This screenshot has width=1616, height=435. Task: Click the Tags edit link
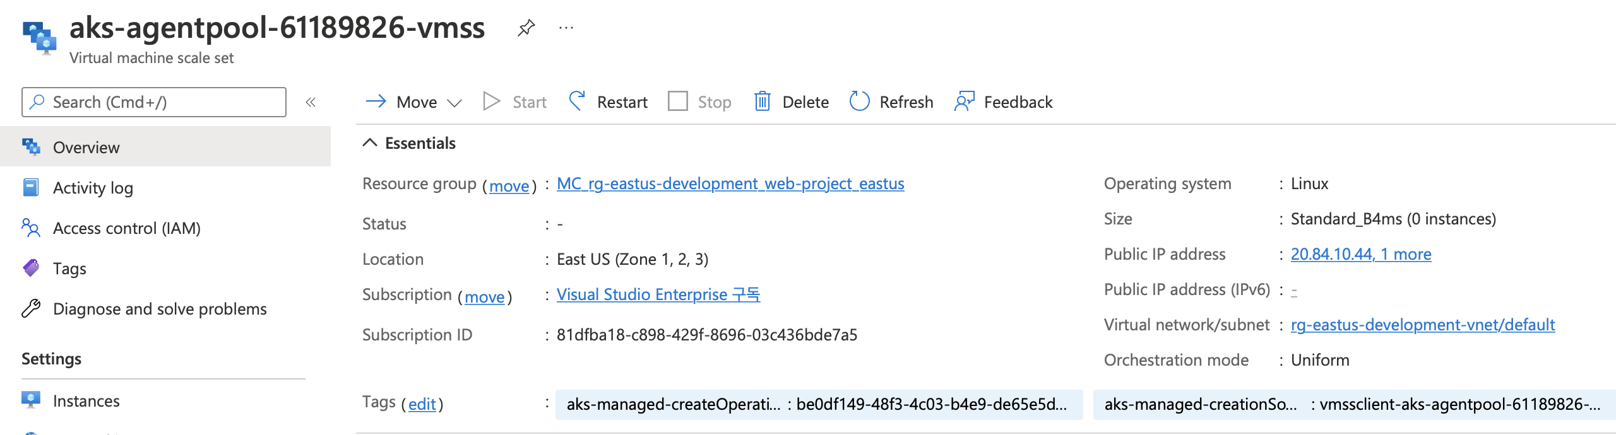422,404
